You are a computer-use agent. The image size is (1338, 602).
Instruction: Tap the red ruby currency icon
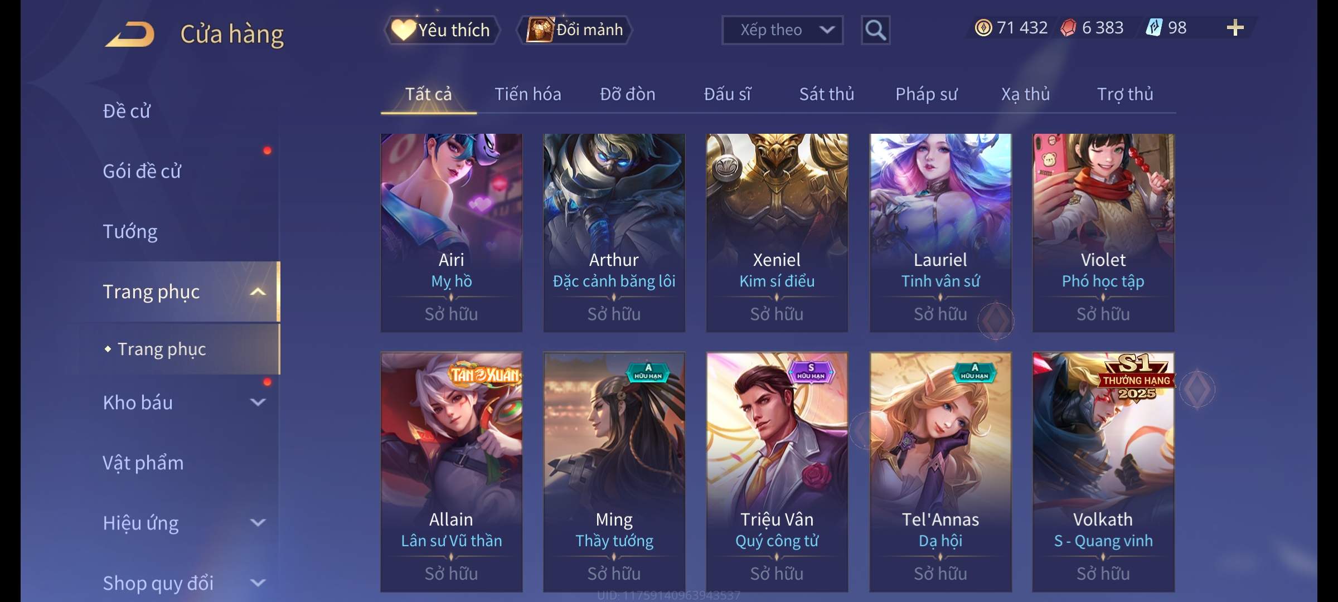pos(1068,28)
